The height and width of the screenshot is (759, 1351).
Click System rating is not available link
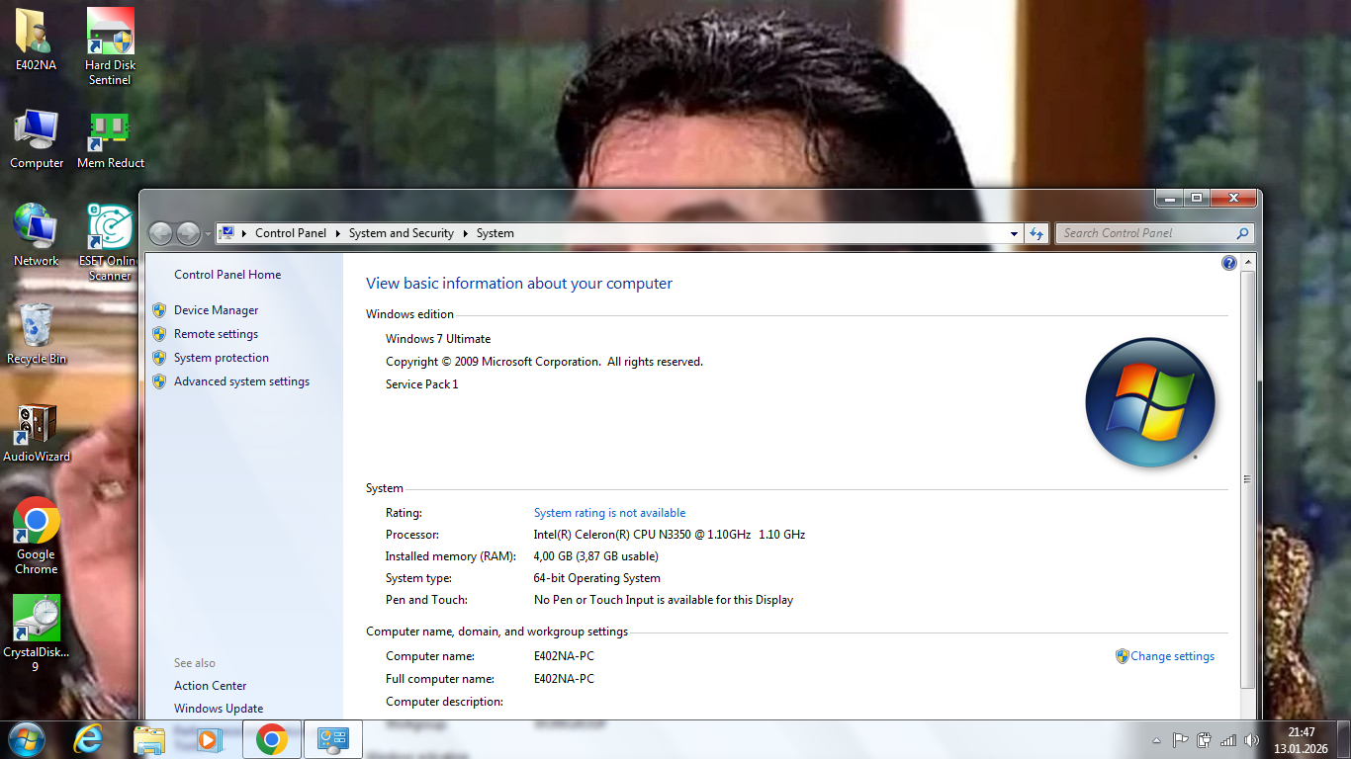coord(609,513)
